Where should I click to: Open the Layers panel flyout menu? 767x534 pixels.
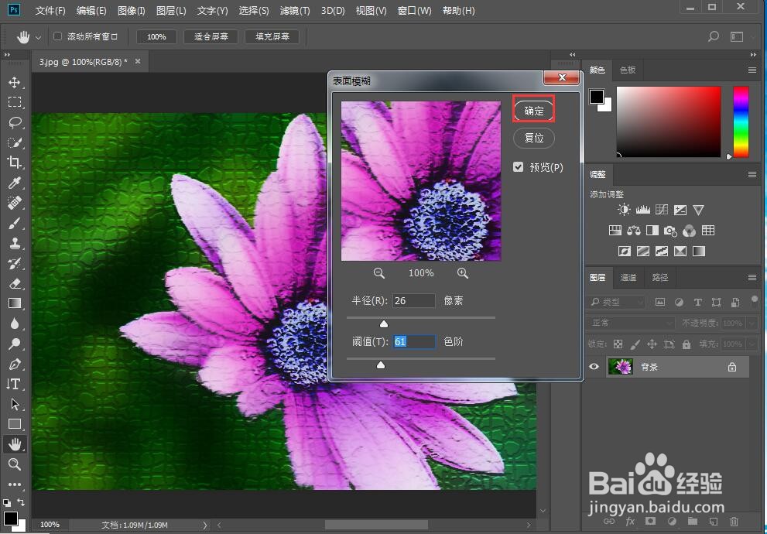[752, 278]
